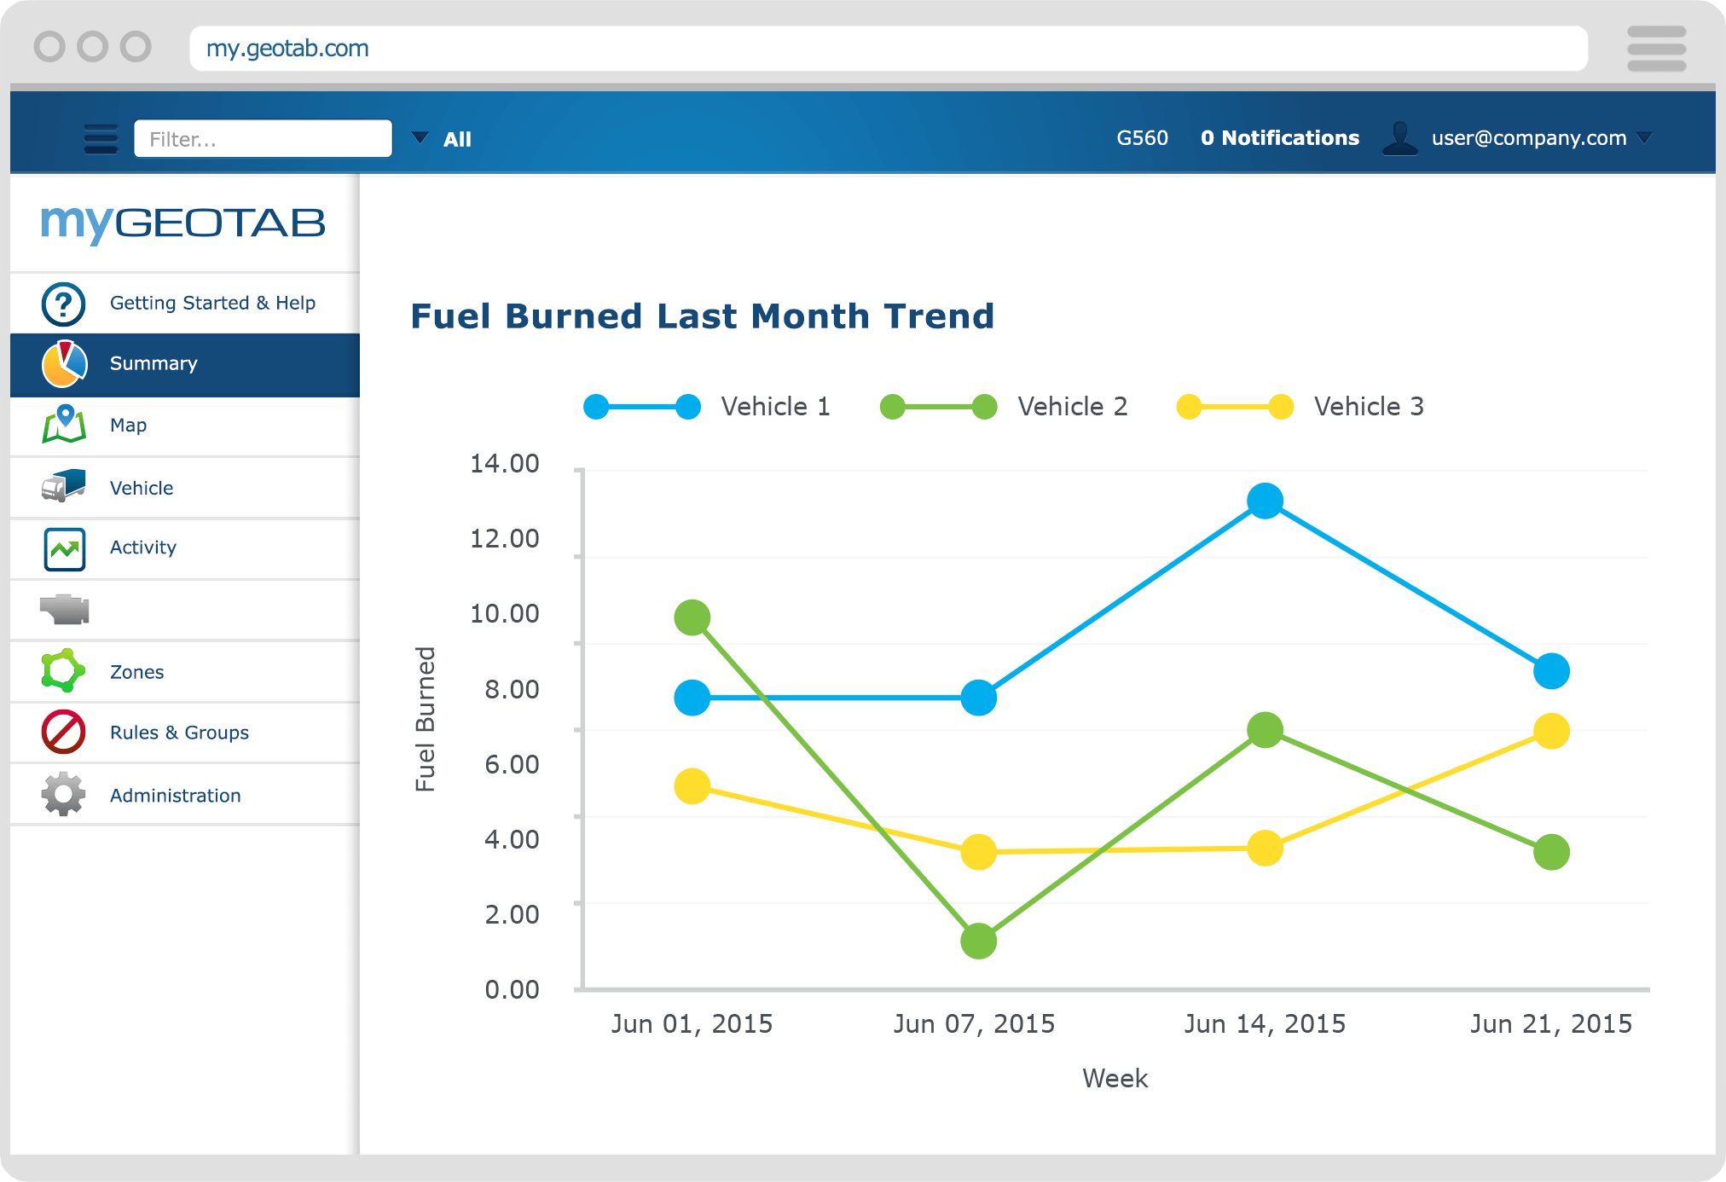Click the G560 device link
1726x1182 pixels.
click(x=1143, y=137)
